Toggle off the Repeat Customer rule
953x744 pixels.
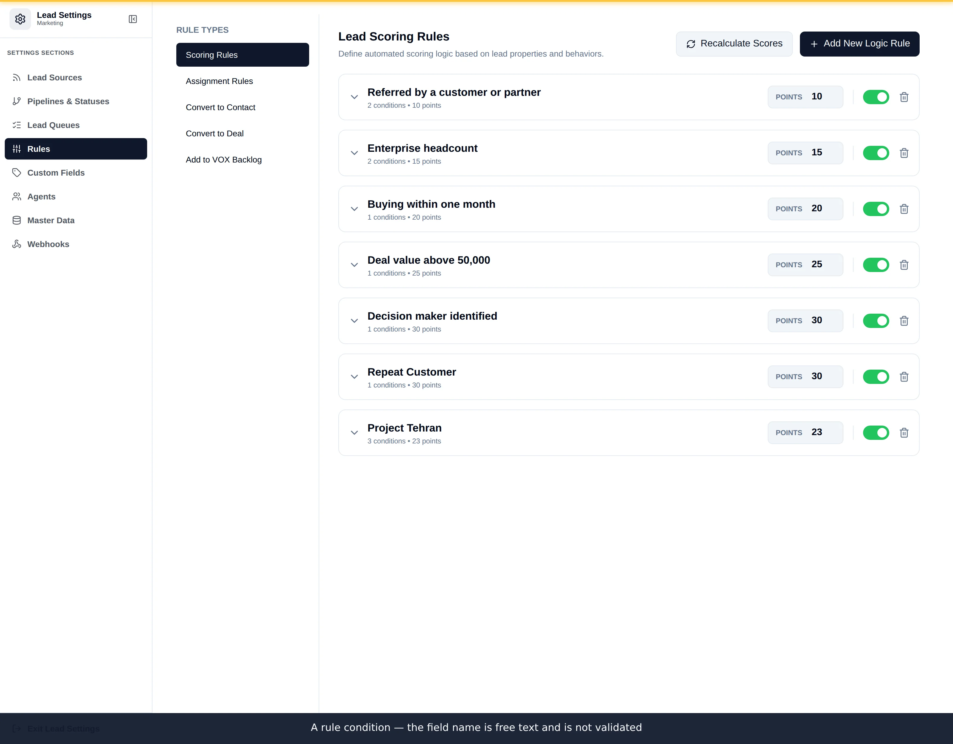point(876,377)
